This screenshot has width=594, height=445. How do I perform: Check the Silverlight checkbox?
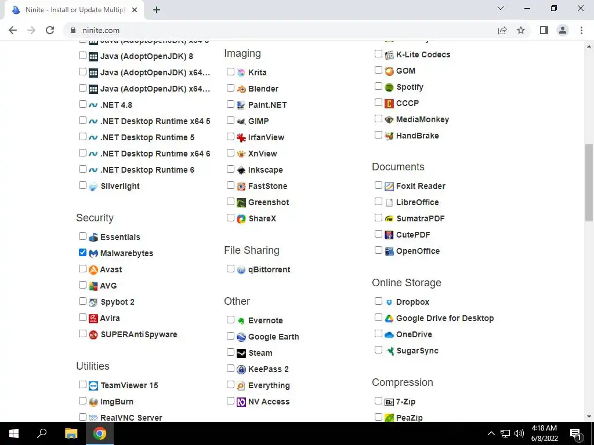[82, 185]
